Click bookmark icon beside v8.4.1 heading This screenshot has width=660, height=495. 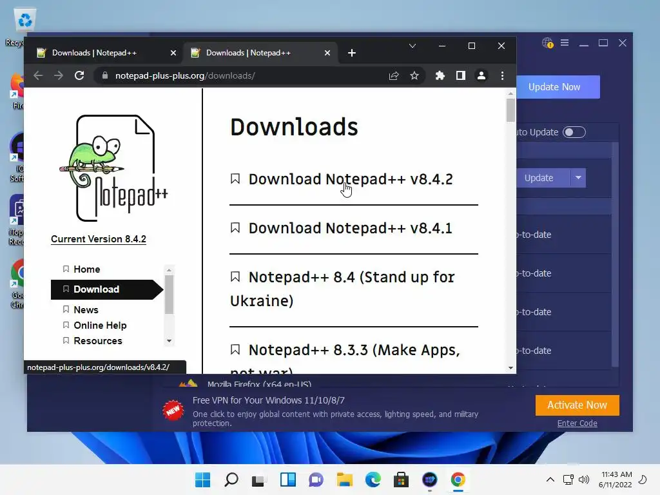pyautogui.click(x=235, y=228)
